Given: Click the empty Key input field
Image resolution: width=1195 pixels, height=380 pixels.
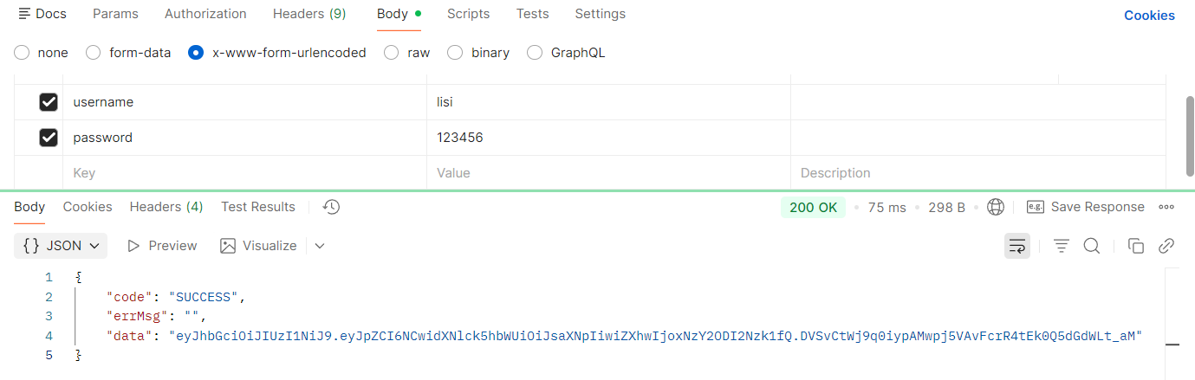Looking at the screenshot, I should 245,173.
